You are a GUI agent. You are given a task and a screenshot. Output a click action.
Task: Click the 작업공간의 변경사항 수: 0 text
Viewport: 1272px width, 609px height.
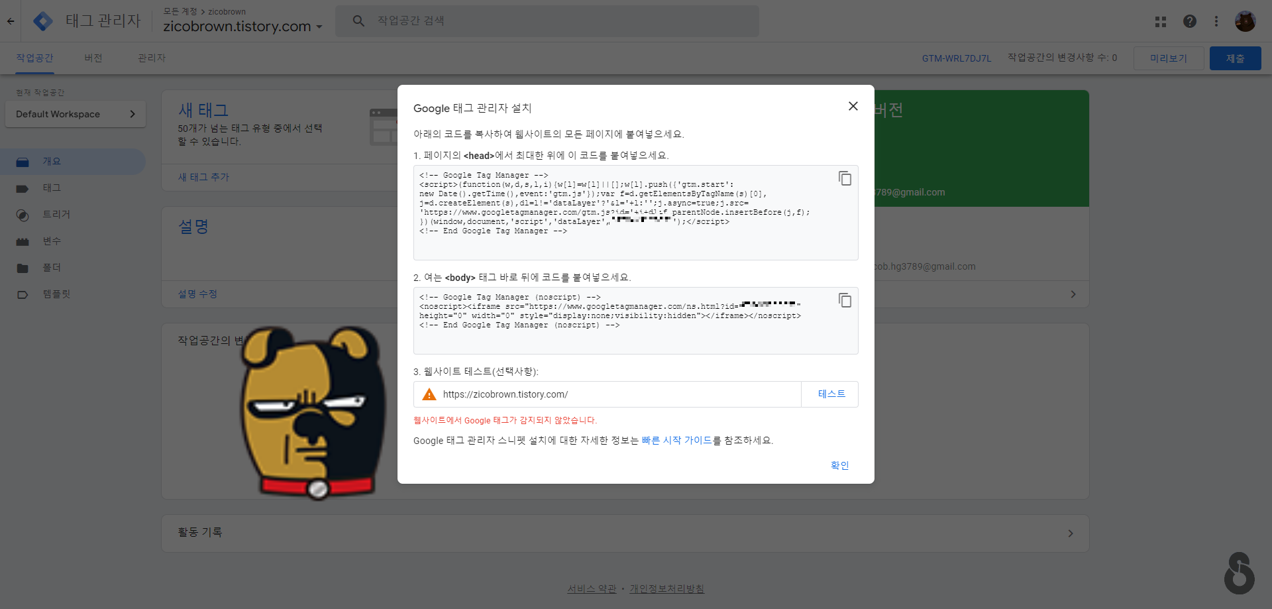coord(1063,58)
